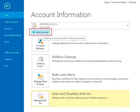Select the Info tab in sidebar
Viewport: 140px width, 112px height.
(12, 15)
